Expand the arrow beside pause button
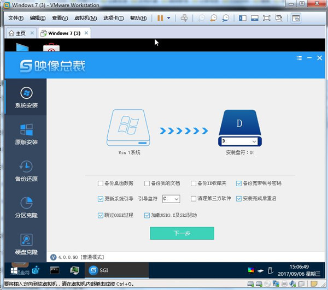The height and width of the screenshot is (290, 328). (168, 18)
